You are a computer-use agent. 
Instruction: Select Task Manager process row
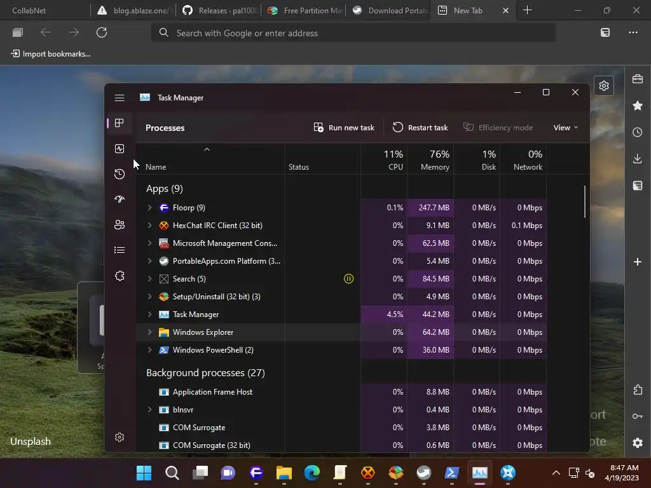coord(341,314)
